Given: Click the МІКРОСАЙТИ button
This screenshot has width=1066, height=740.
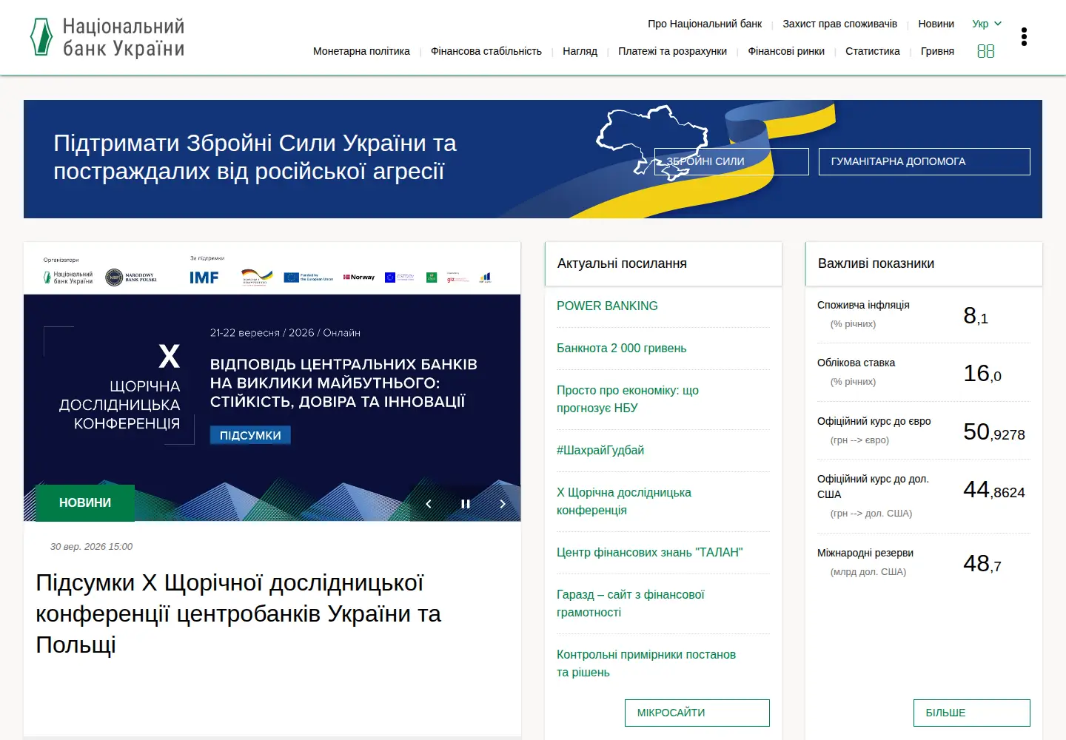Looking at the screenshot, I should (697, 713).
